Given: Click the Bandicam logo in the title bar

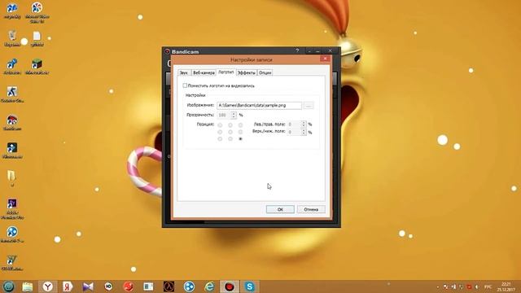Looking at the screenshot, I should (167, 51).
